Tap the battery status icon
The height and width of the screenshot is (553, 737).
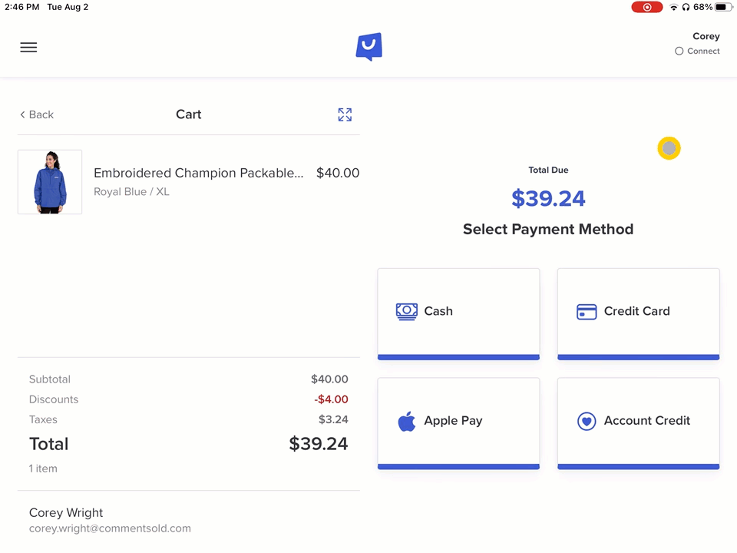coord(724,7)
